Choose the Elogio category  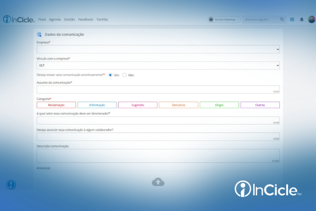coord(219,105)
